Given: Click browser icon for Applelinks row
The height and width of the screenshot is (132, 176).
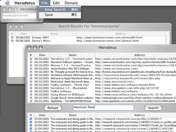Looking at the screenshot, I should point(31,101).
